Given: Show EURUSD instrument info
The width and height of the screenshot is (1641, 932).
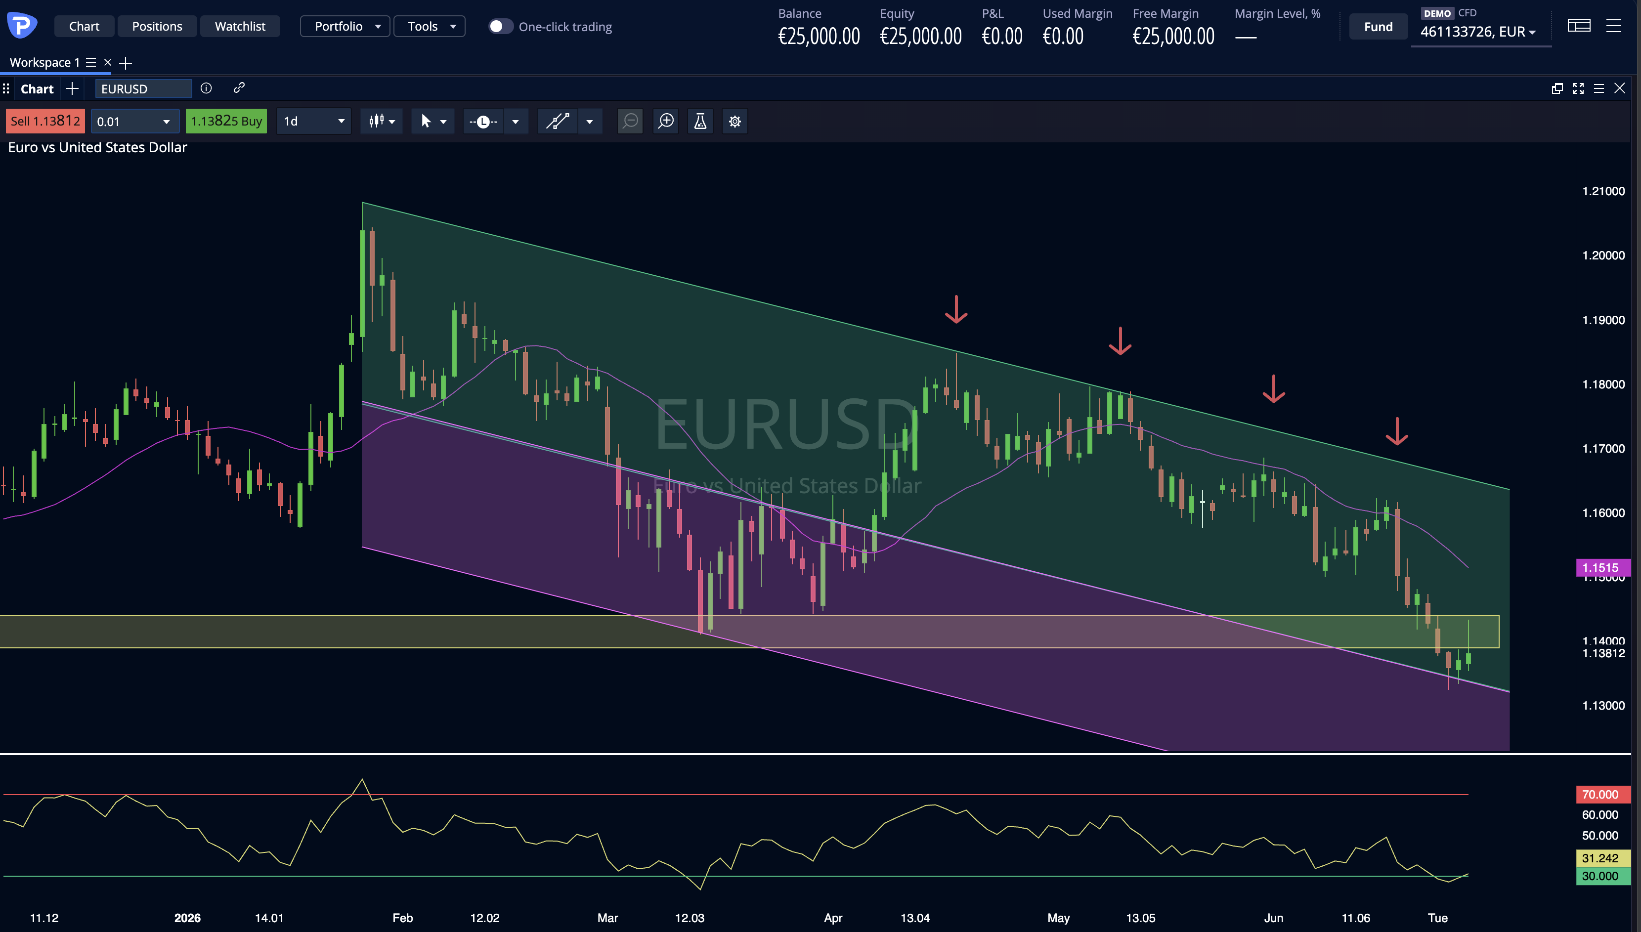Looking at the screenshot, I should click(206, 87).
